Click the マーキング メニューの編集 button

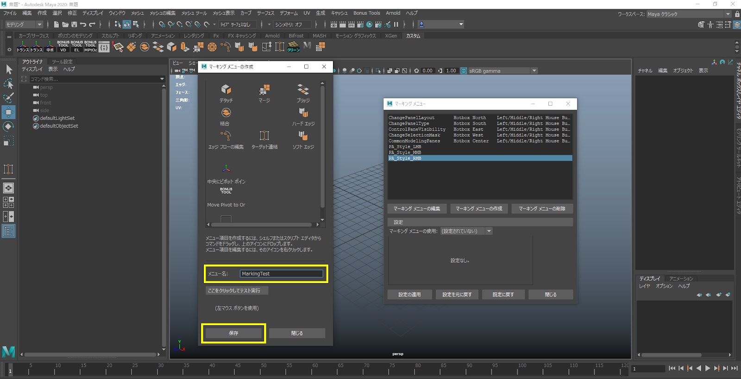point(417,208)
